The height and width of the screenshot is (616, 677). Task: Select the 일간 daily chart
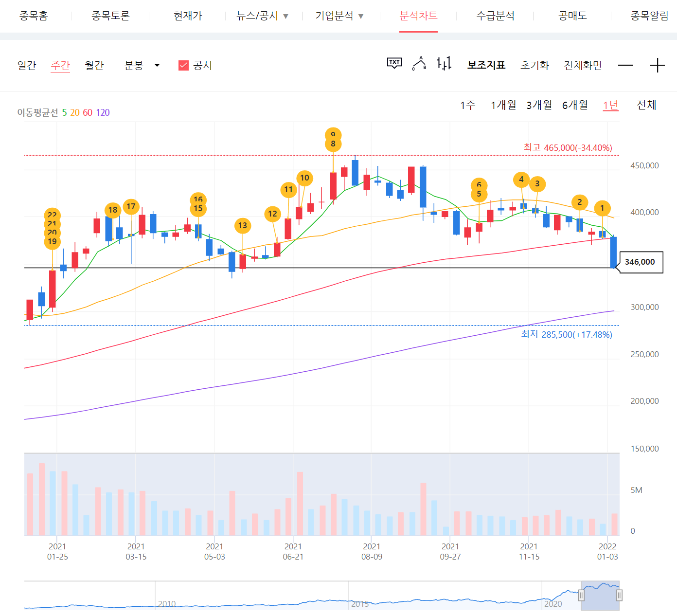pos(27,65)
